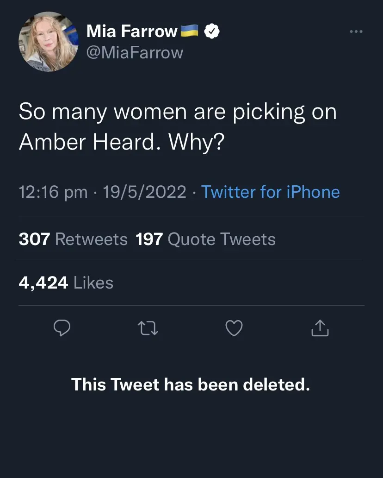
Task: Click the verified checkmark badge
Action: [x=211, y=31]
